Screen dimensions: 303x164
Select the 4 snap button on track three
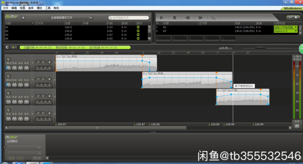pyautogui.click(x=45, y=102)
